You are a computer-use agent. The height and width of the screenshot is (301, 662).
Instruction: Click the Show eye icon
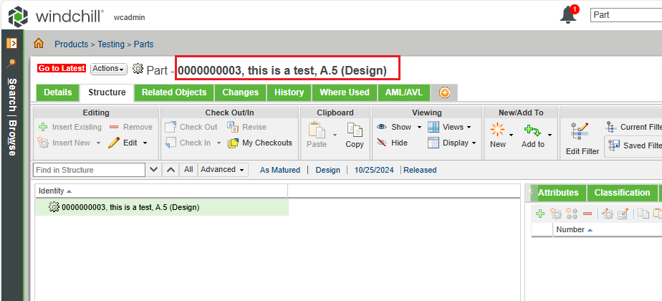pos(382,127)
